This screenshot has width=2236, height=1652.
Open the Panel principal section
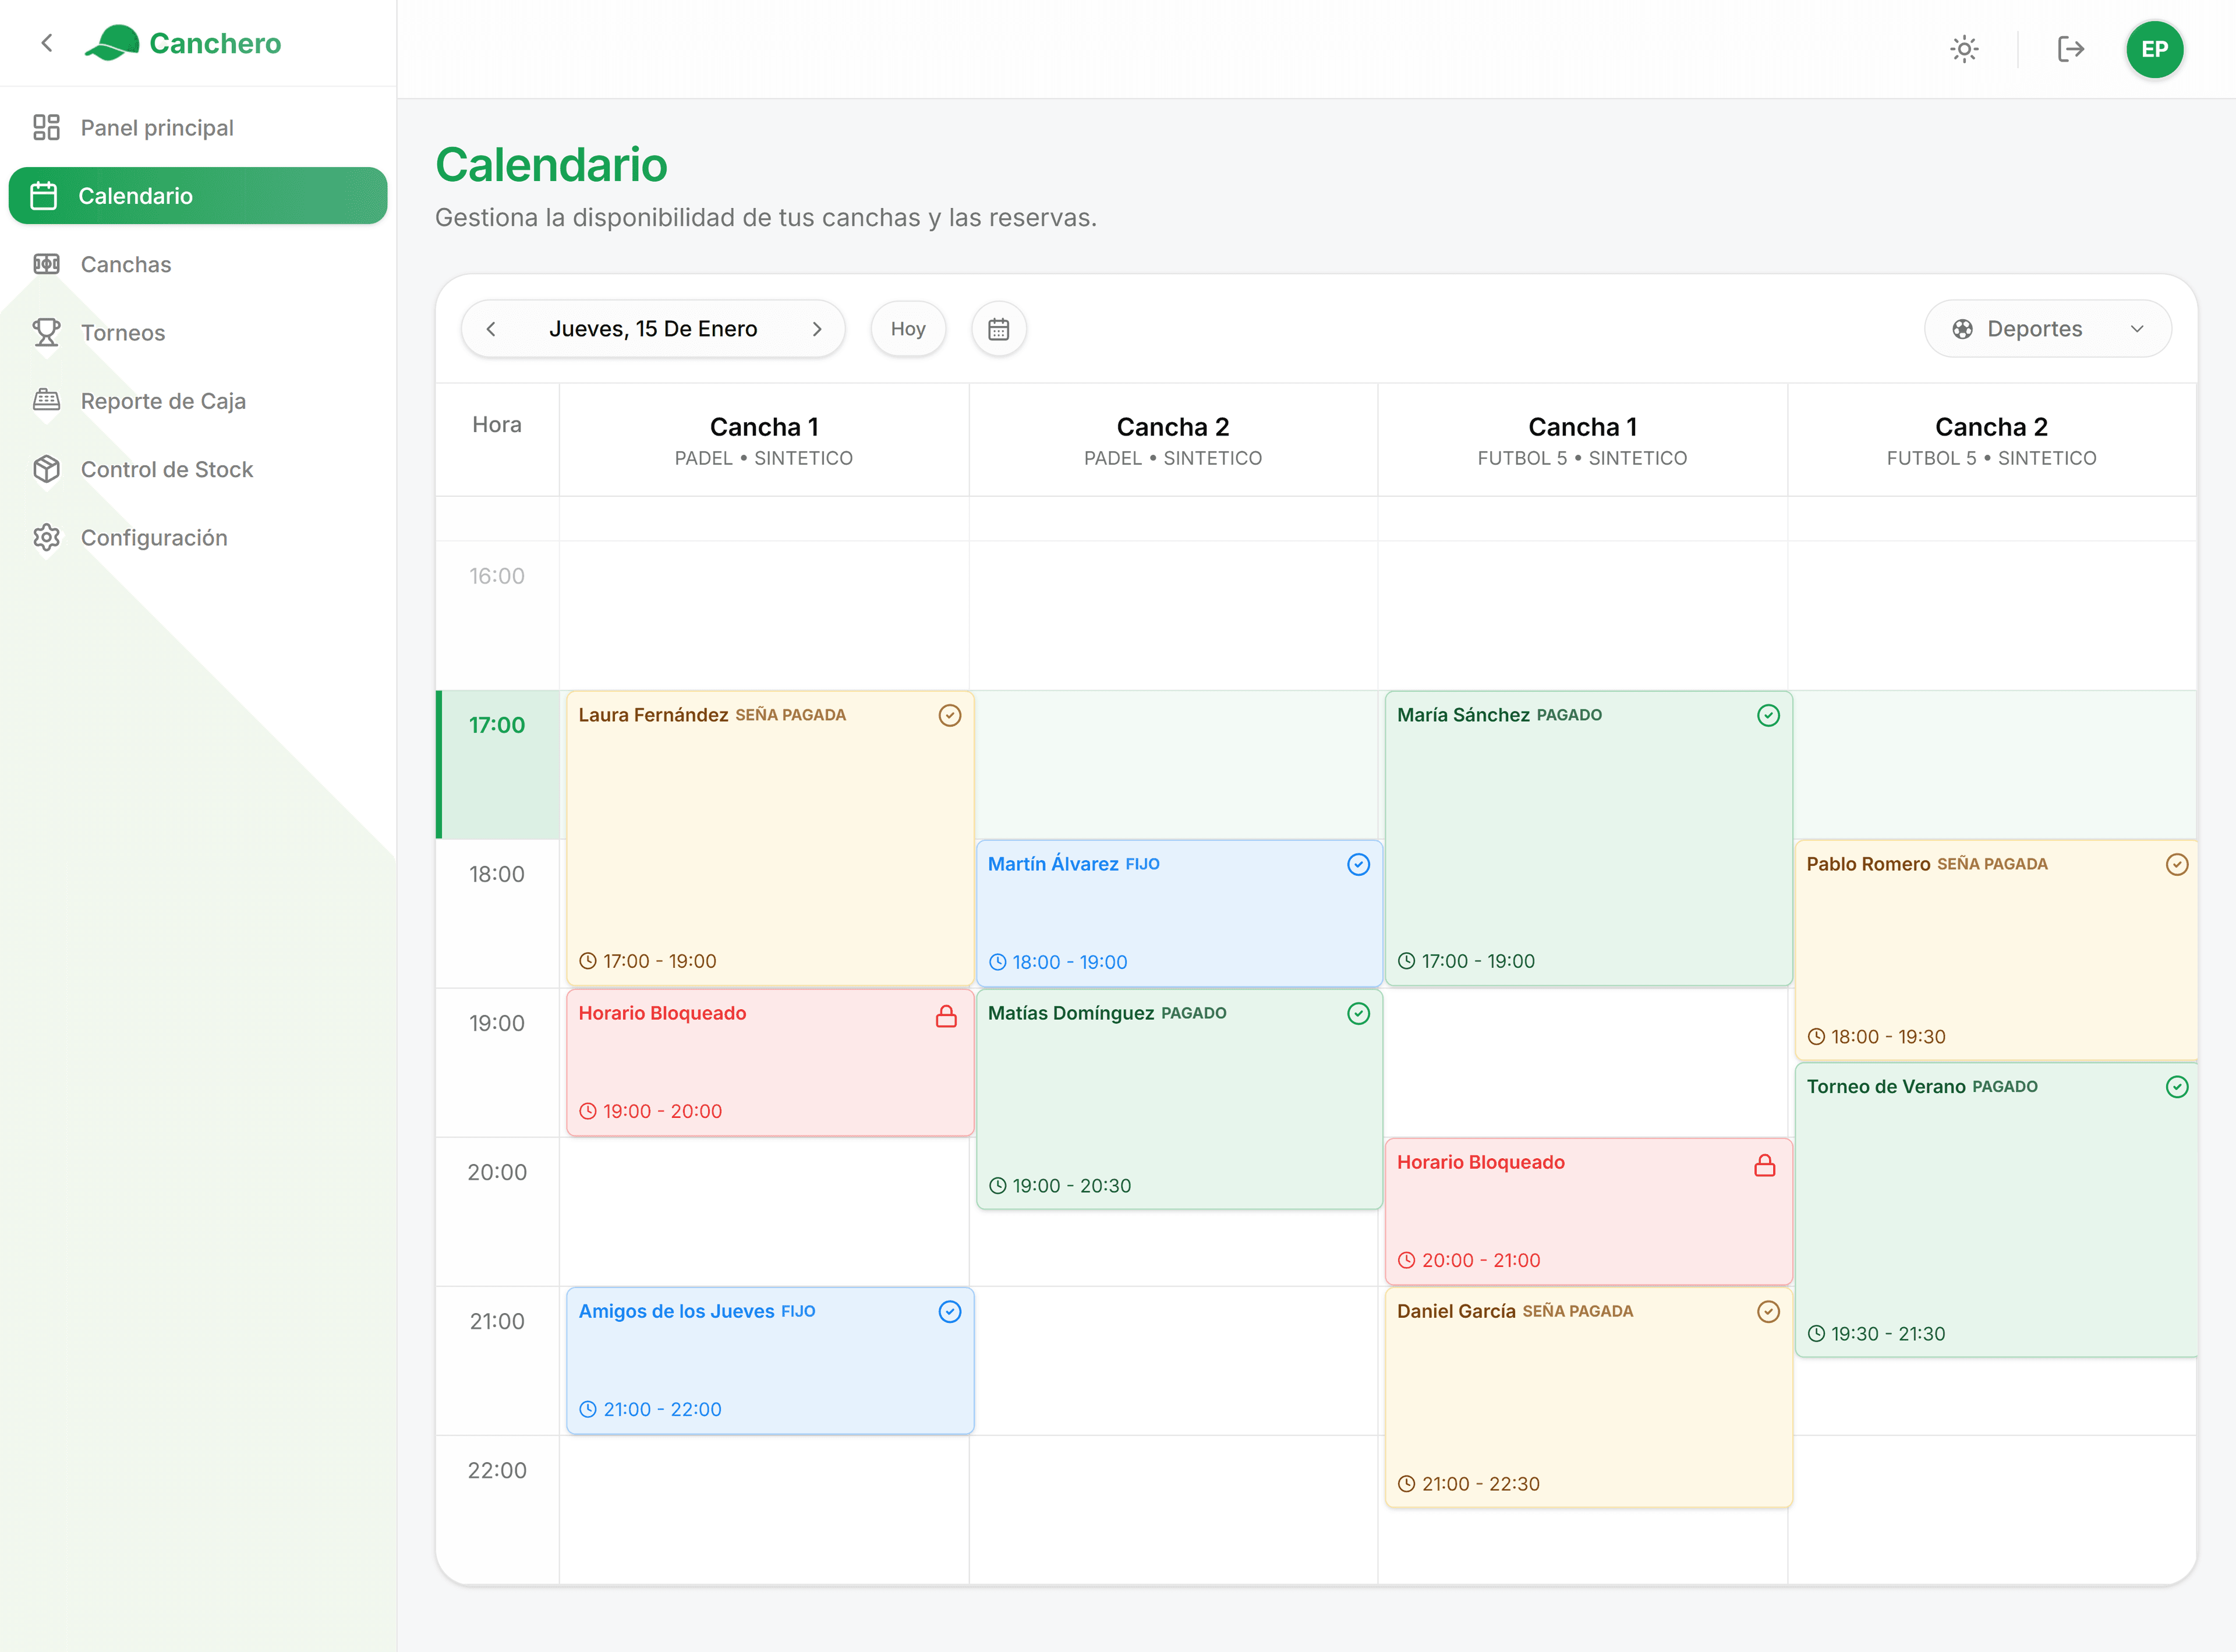tap(156, 127)
